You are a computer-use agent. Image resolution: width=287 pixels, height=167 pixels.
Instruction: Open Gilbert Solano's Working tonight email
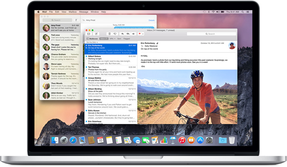tap(111, 59)
